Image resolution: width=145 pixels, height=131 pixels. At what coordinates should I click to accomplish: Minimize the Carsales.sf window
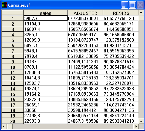point(124,5)
